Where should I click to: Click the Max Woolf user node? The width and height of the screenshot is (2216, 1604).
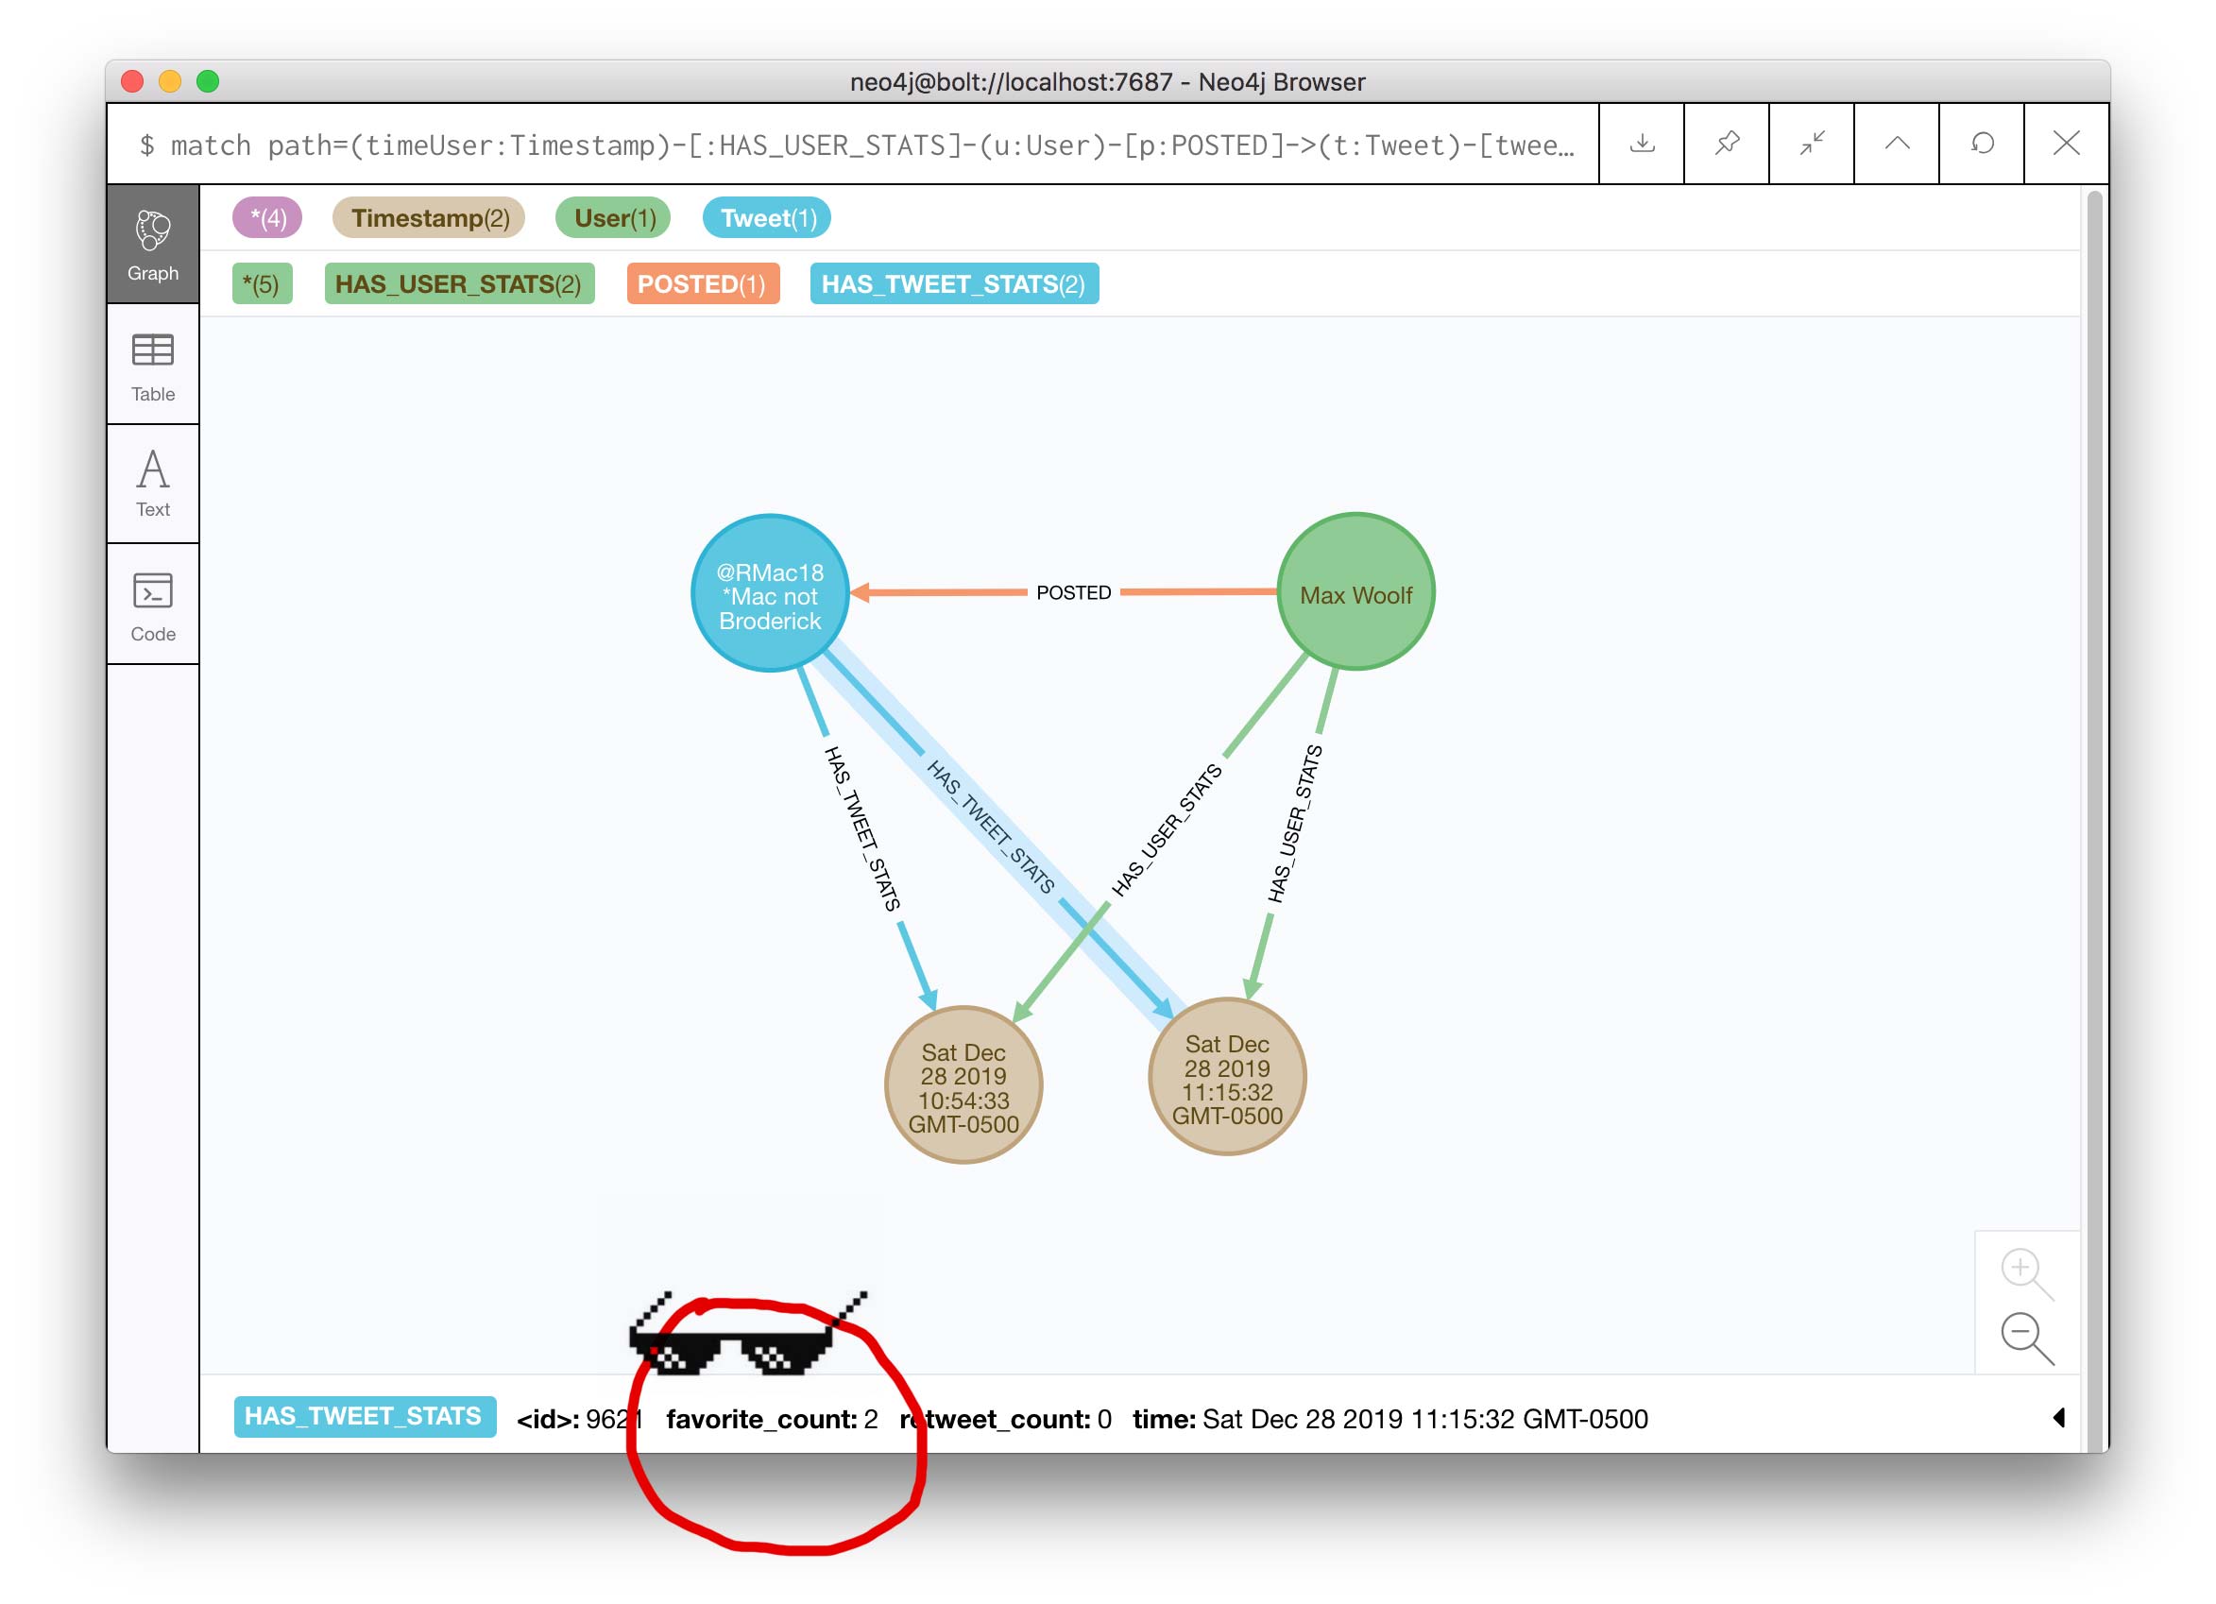click(x=1356, y=593)
